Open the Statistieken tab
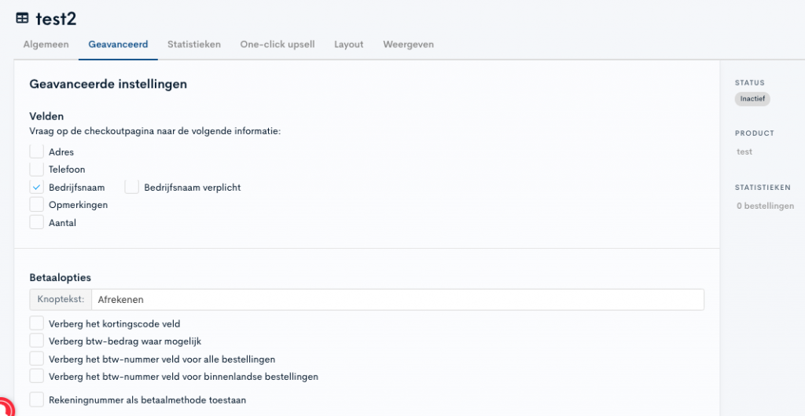 pyautogui.click(x=193, y=45)
